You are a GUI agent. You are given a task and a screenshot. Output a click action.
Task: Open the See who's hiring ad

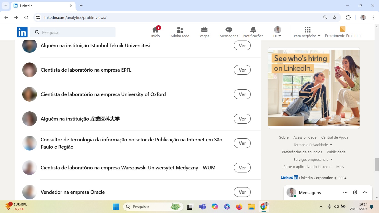[314, 88]
